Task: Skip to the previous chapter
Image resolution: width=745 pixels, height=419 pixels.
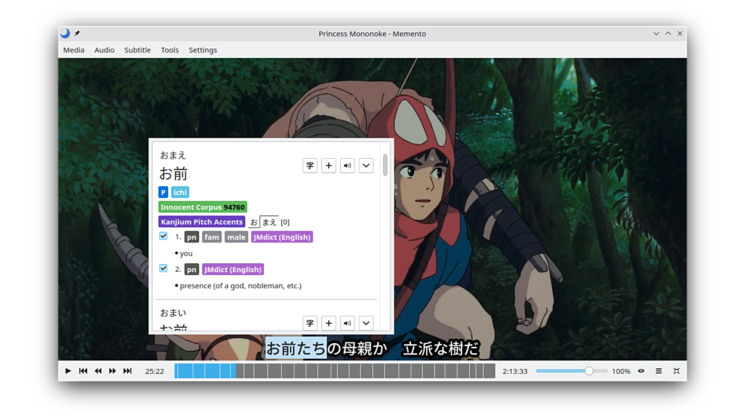Action: click(83, 371)
